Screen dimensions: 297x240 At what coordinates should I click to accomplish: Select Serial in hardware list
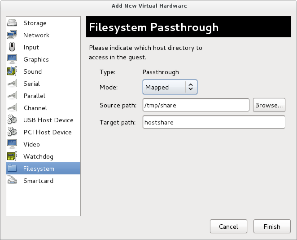43,84
